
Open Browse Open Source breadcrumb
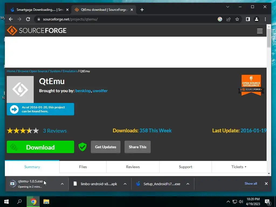coord(33,71)
